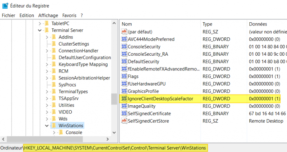287x152 pixels.
Task: Expand the AddIns tree node
Action: point(47,37)
